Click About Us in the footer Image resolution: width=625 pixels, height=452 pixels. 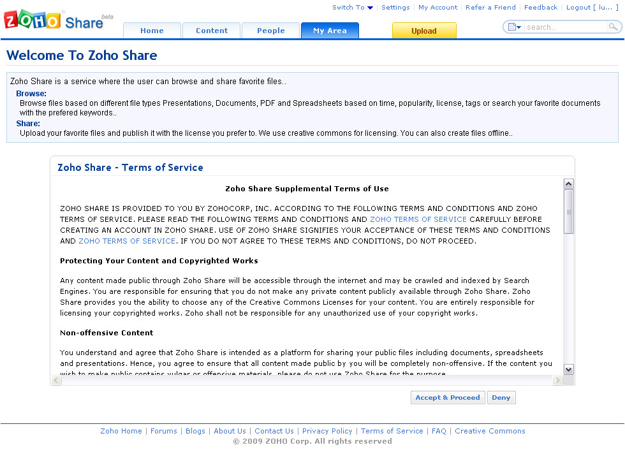pyautogui.click(x=230, y=431)
